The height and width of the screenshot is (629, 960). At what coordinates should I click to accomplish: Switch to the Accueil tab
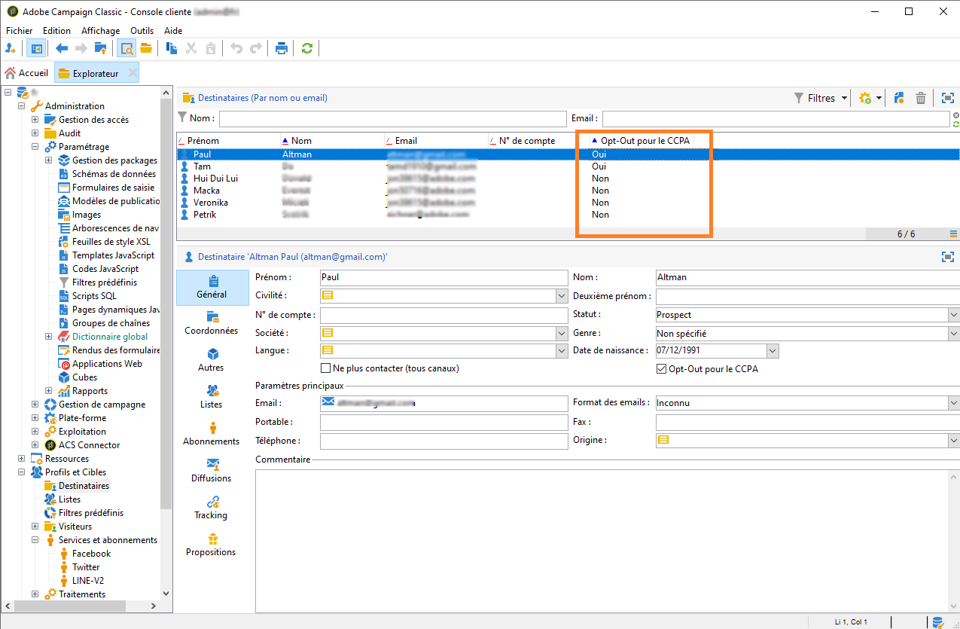coord(27,73)
